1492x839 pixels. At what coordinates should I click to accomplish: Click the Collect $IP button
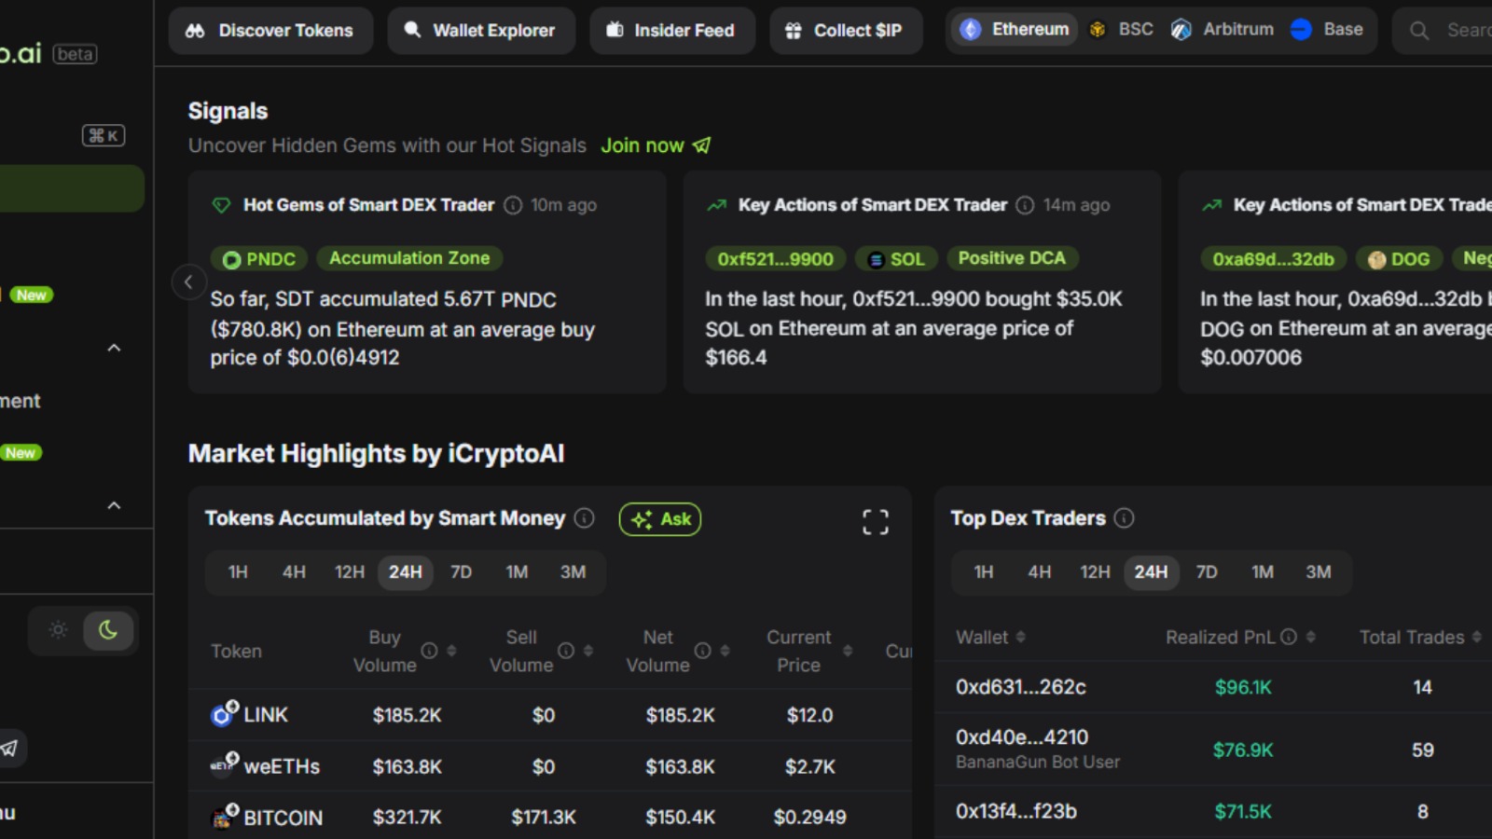[846, 31]
